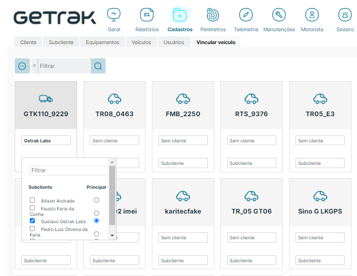Click the car icon of TR_05 GT06
This screenshot has height=276, width=357.
251,196
